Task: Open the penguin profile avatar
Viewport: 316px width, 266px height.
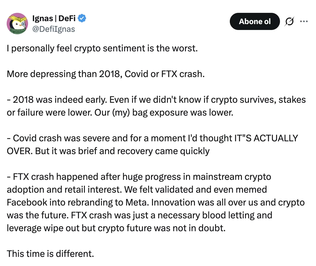Action: pyautogui.click(x=17, y=24)
